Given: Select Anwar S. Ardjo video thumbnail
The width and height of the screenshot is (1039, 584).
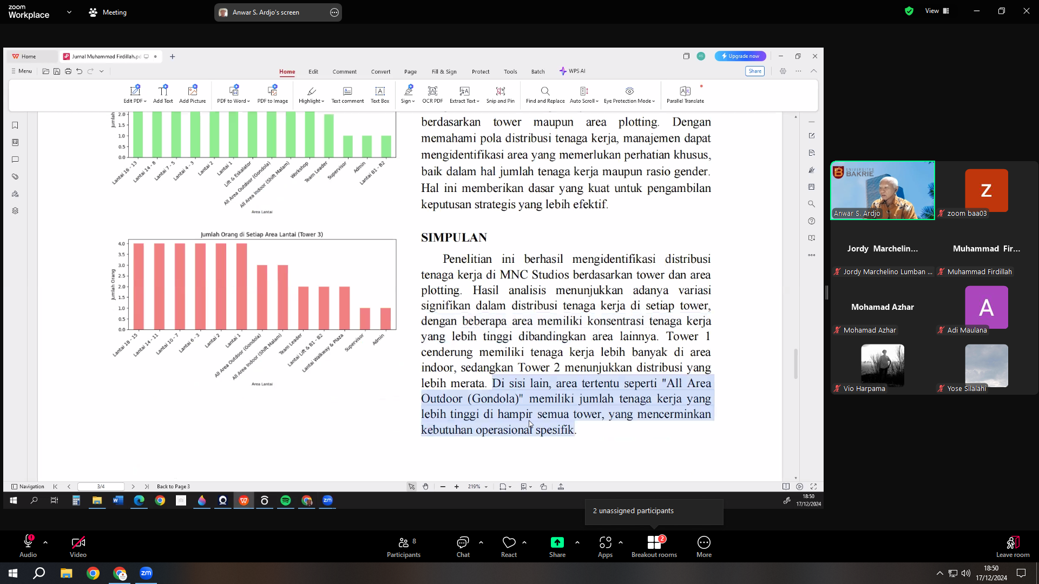Looking at the screenshot, I should [x=883, y=190].
